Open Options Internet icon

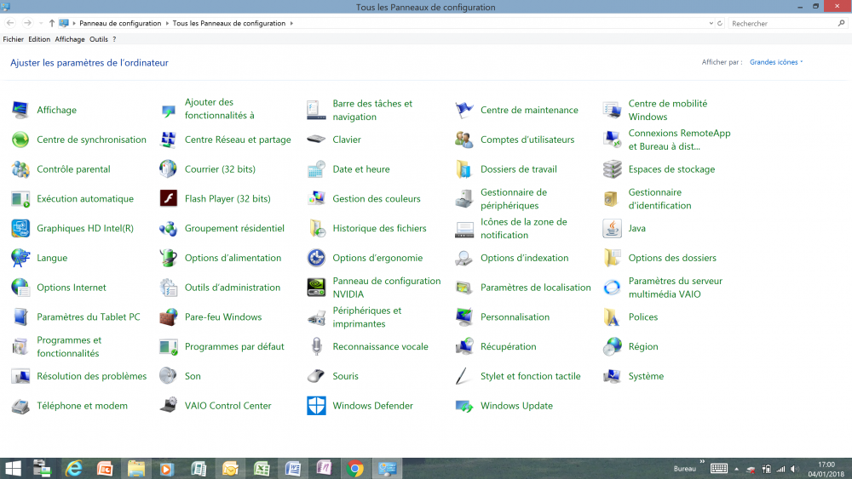coord(20,288)
